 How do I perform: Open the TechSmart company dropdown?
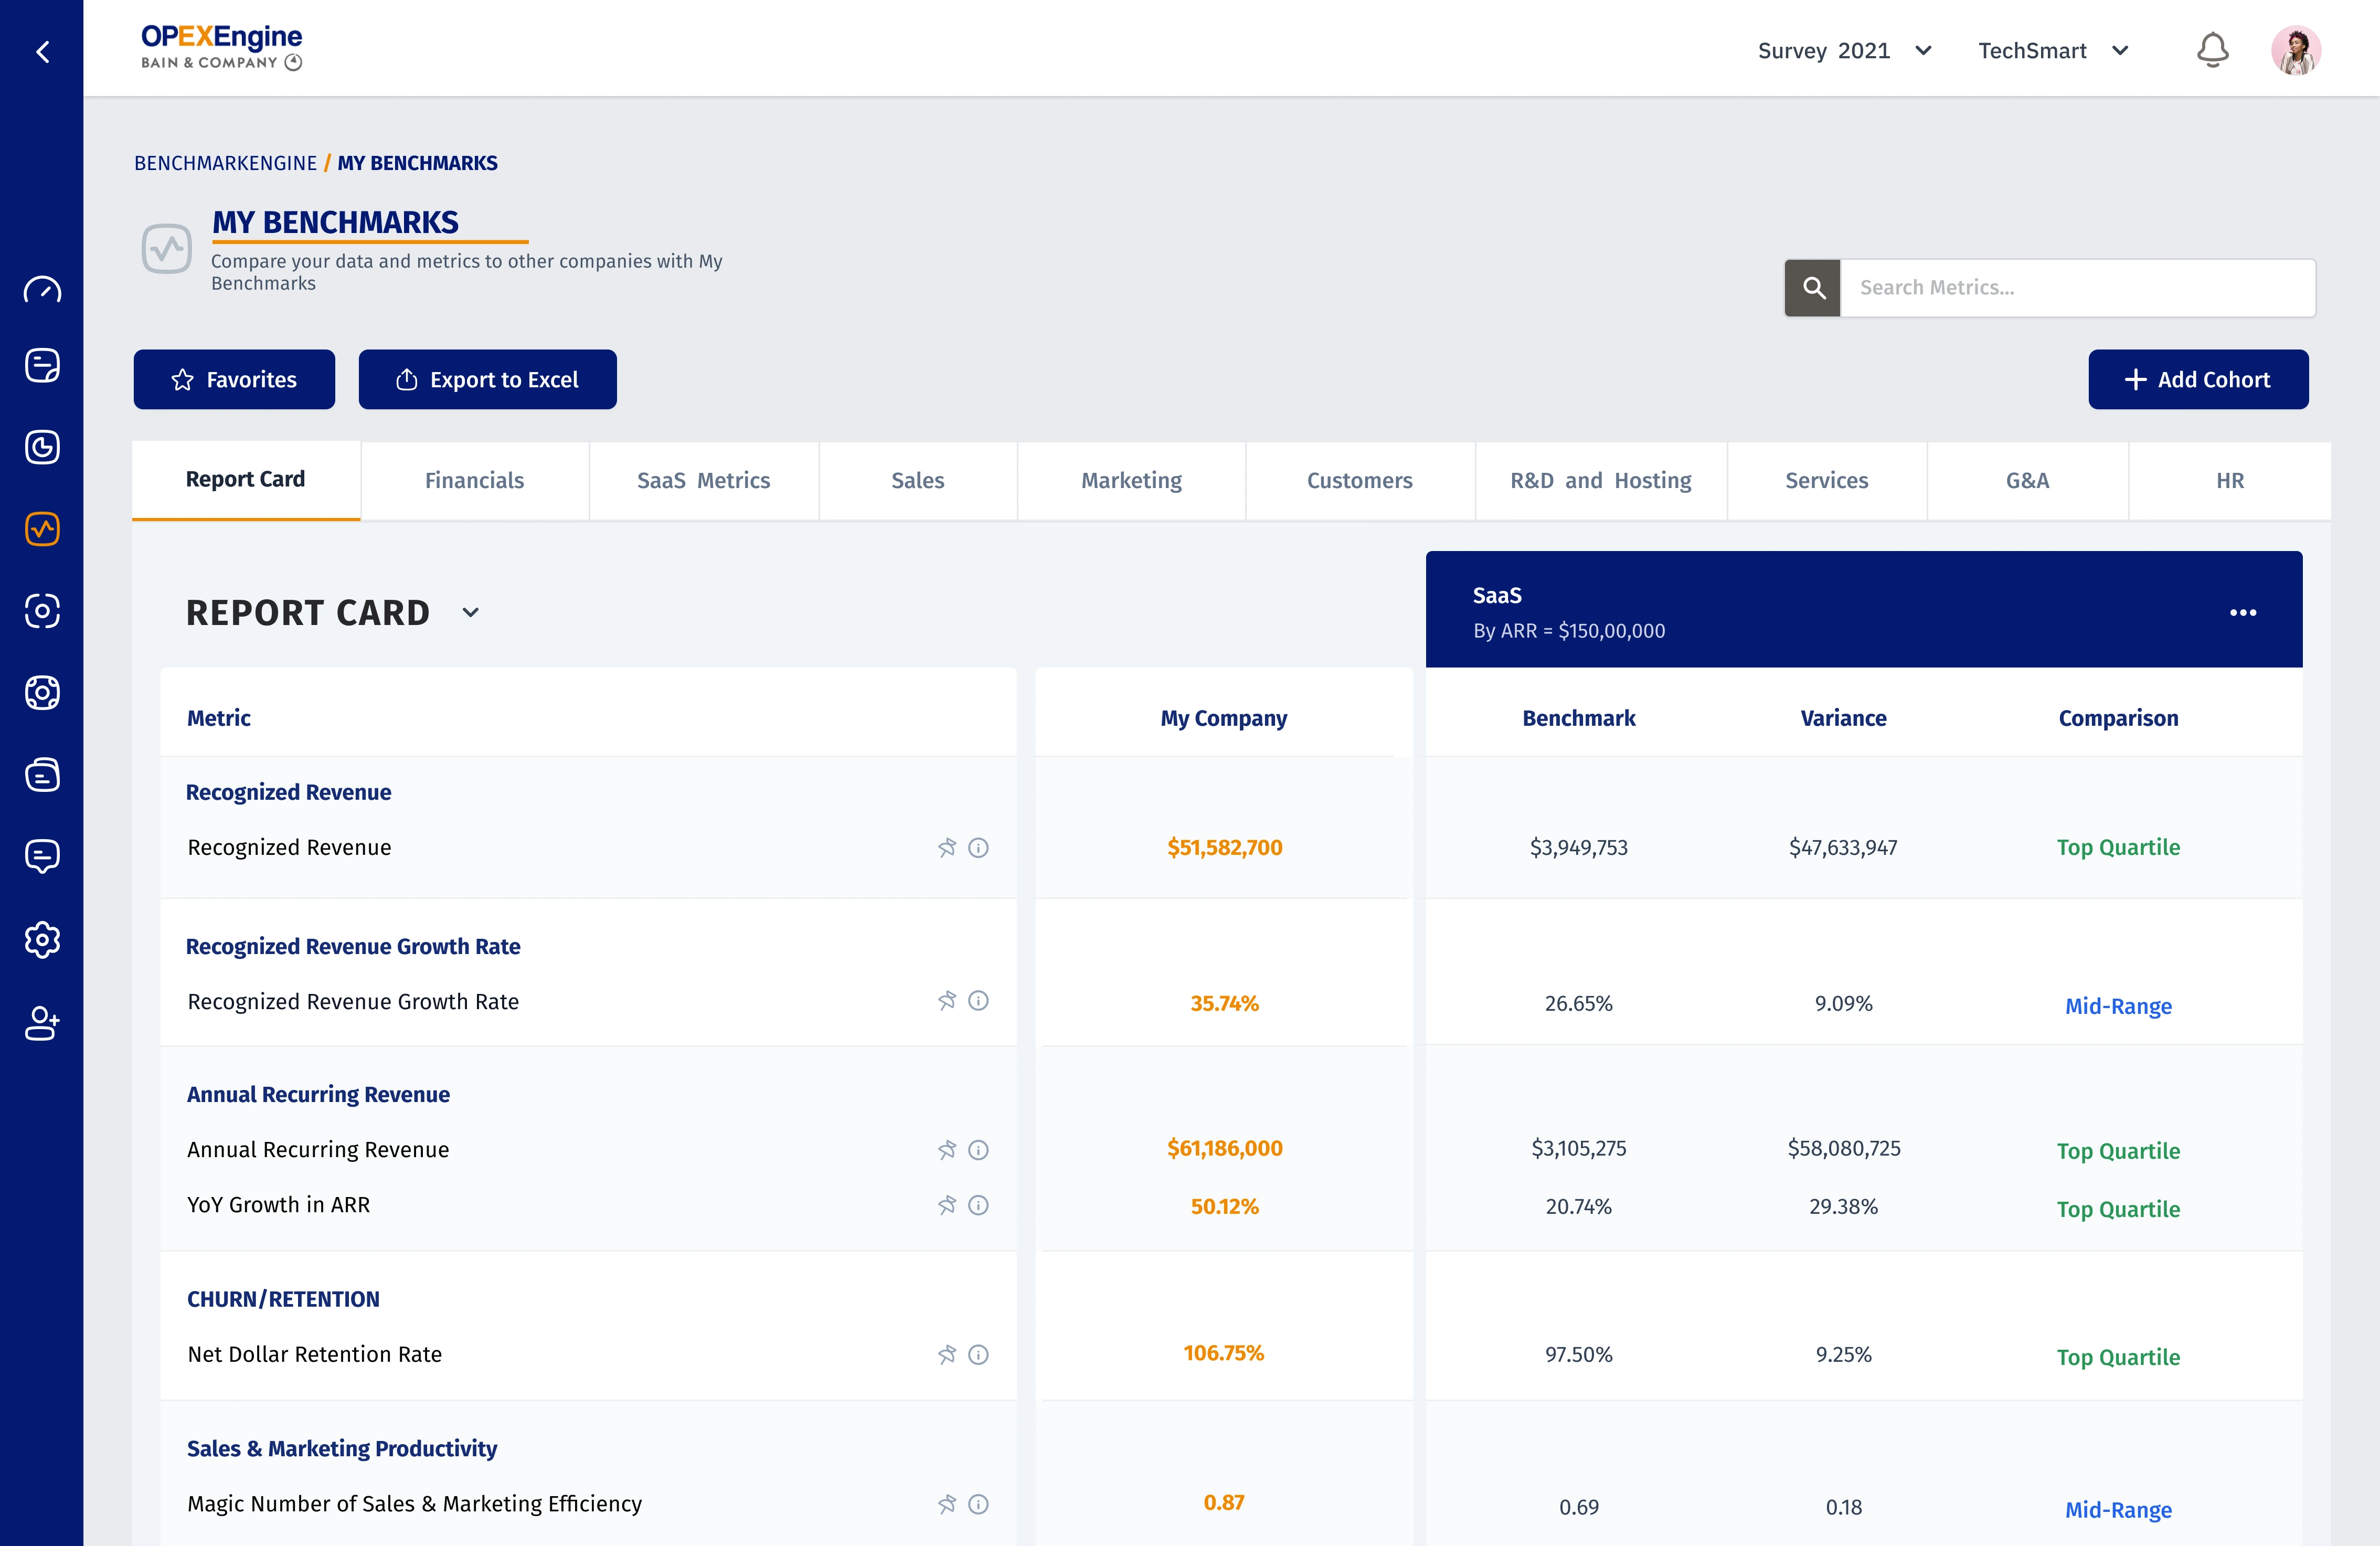pos(2053,51)
